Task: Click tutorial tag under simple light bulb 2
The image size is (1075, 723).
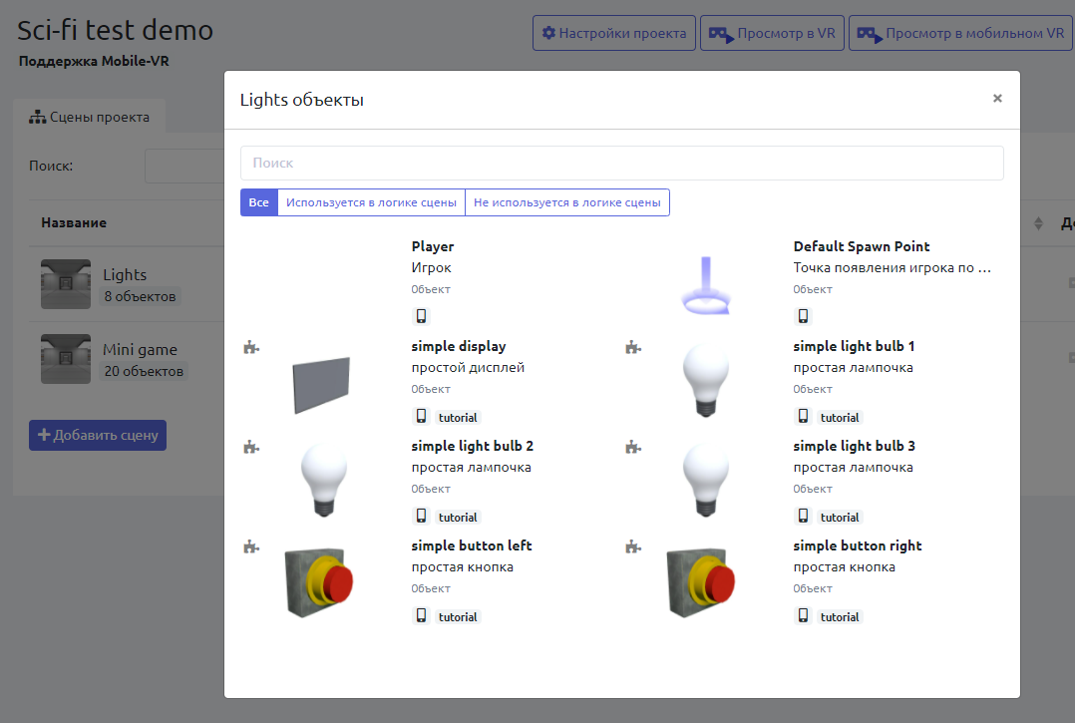Action: pos(458,518)
